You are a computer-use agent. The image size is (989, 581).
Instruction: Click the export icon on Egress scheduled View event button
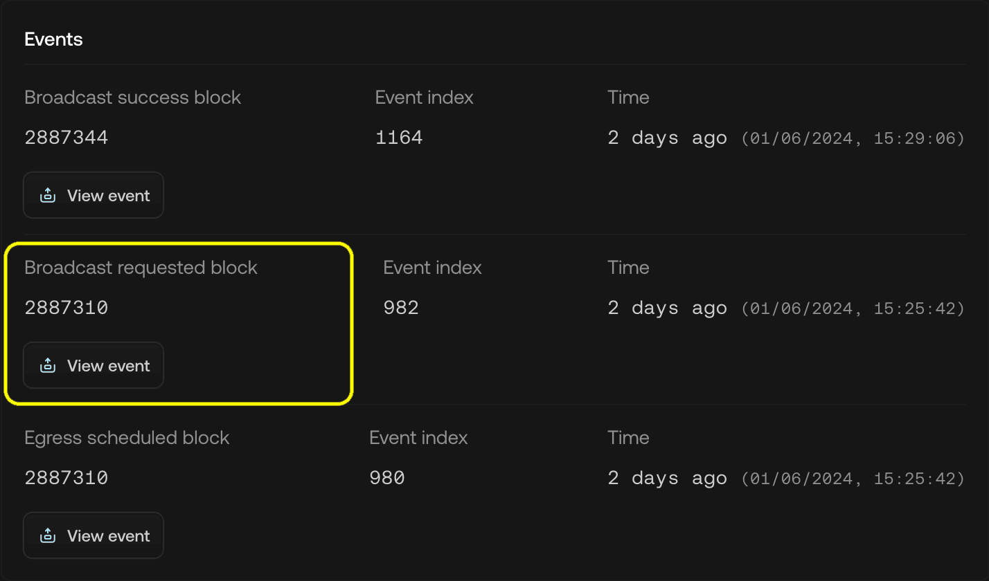(47, 535)
